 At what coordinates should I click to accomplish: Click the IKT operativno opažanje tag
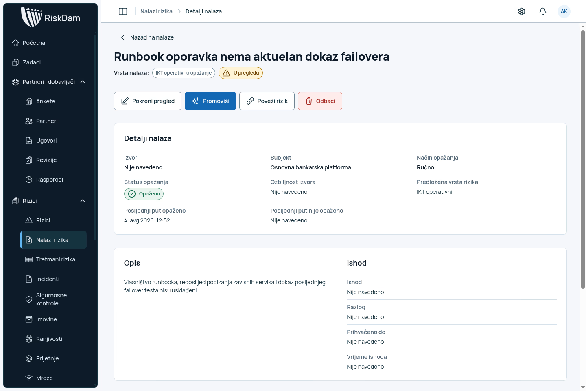pos(184,73)
